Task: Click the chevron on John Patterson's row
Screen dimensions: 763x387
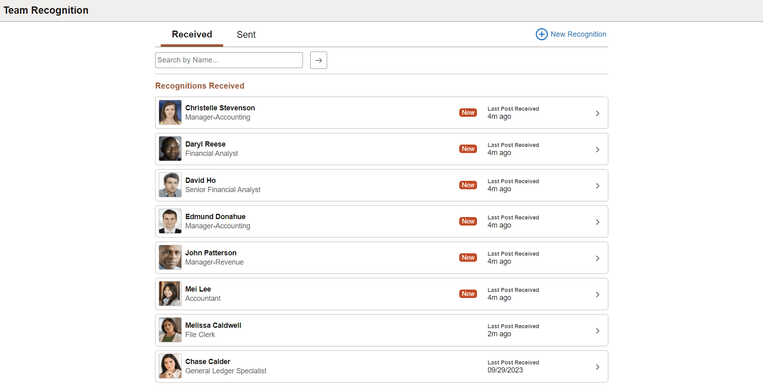Action: coord(597,258)
